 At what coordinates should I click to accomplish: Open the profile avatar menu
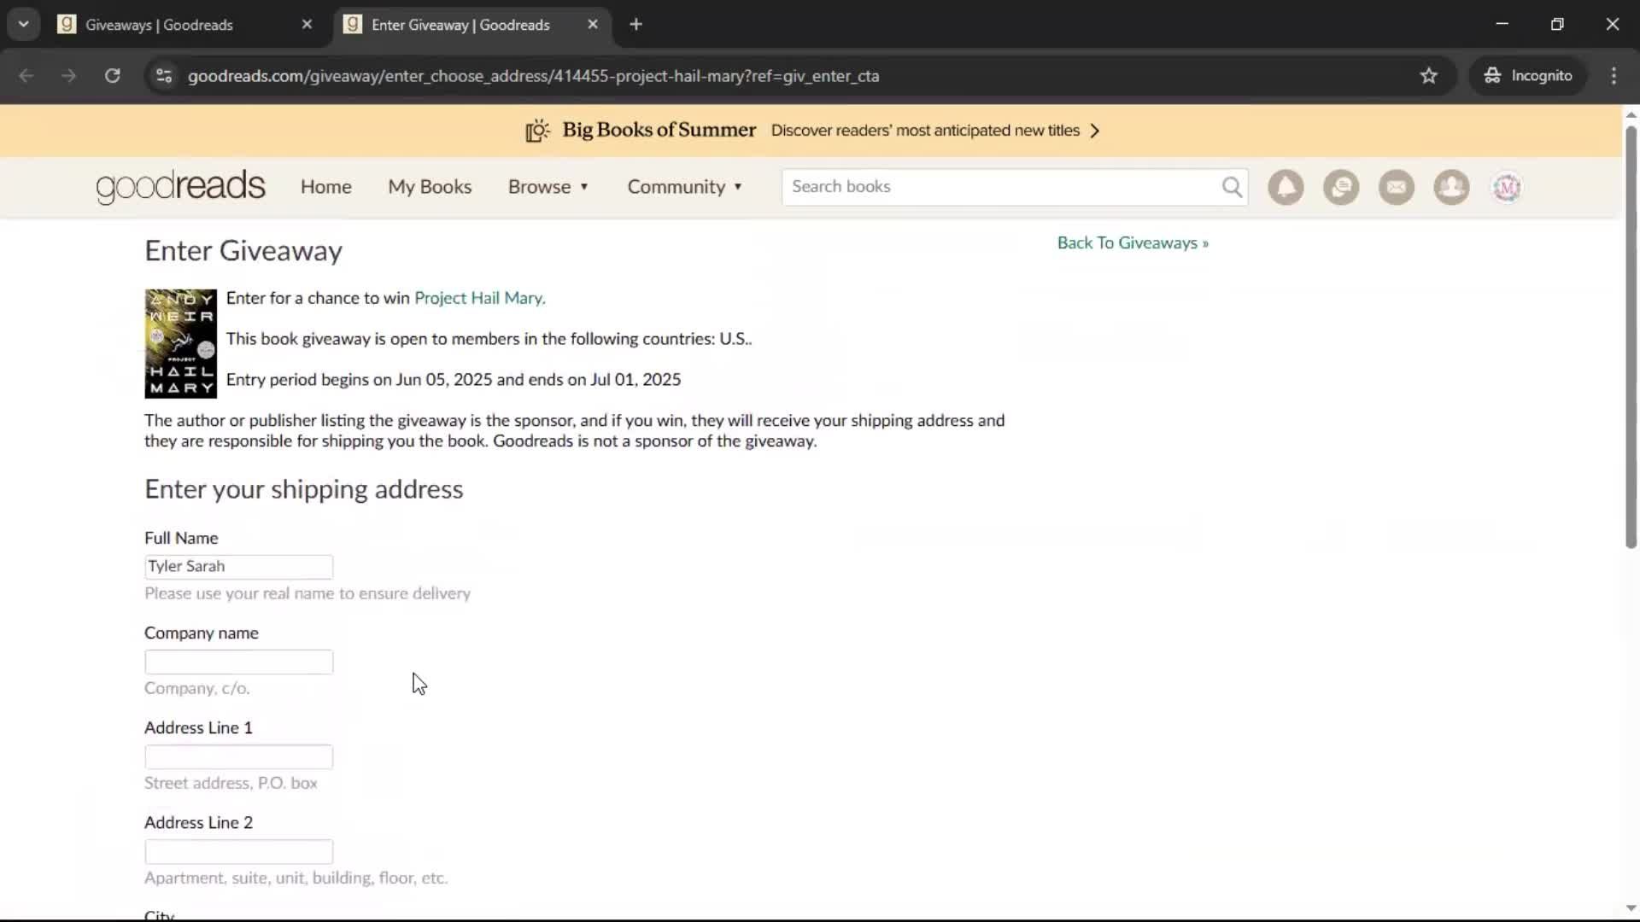(1507, 187)
